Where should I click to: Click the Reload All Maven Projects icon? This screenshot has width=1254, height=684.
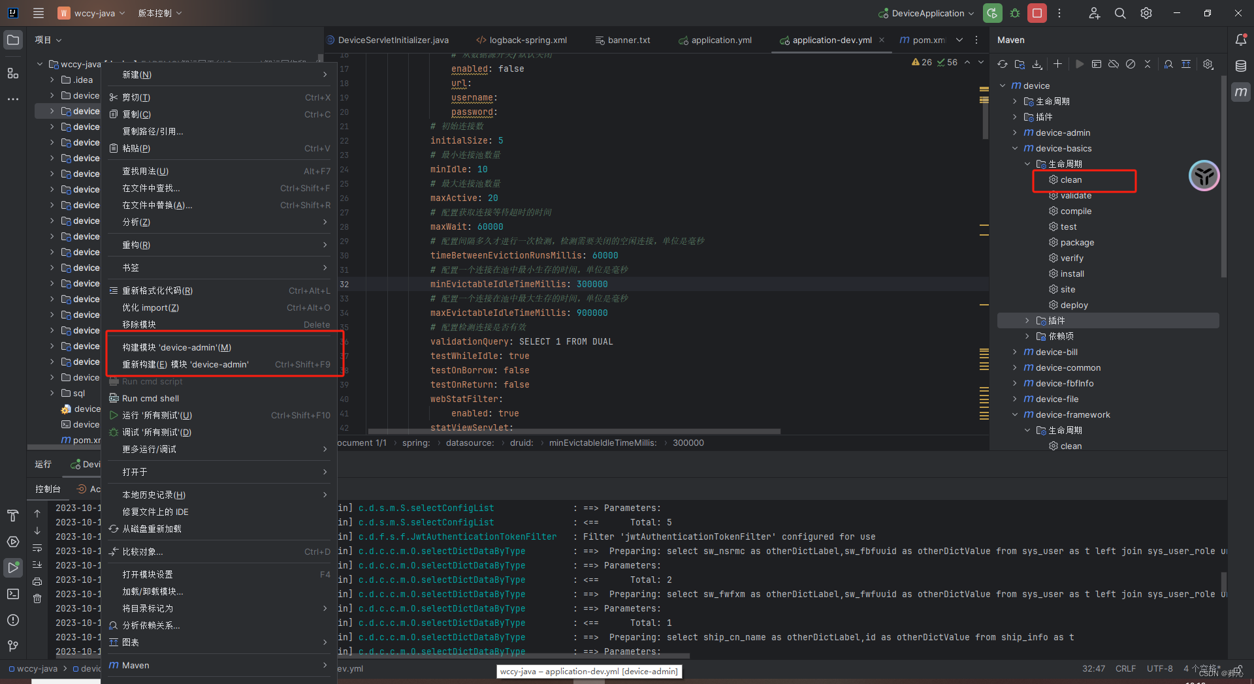1003,64
